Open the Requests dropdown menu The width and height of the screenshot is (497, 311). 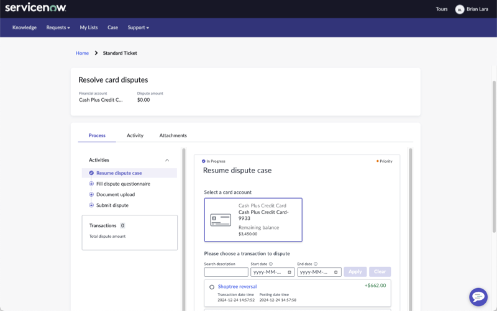click(58, 27)
